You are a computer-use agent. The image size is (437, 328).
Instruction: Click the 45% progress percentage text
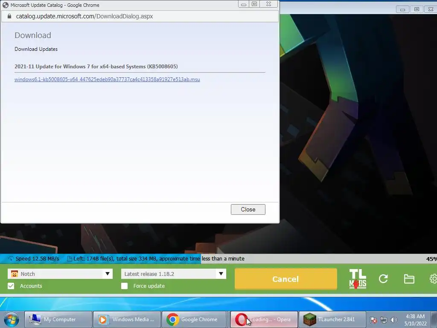pos(431,259)
